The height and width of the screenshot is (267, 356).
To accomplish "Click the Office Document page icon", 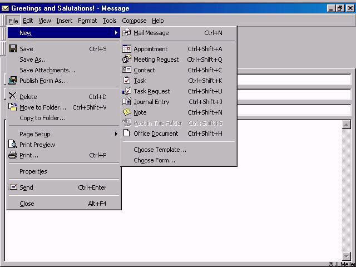I will pos(127,133).
